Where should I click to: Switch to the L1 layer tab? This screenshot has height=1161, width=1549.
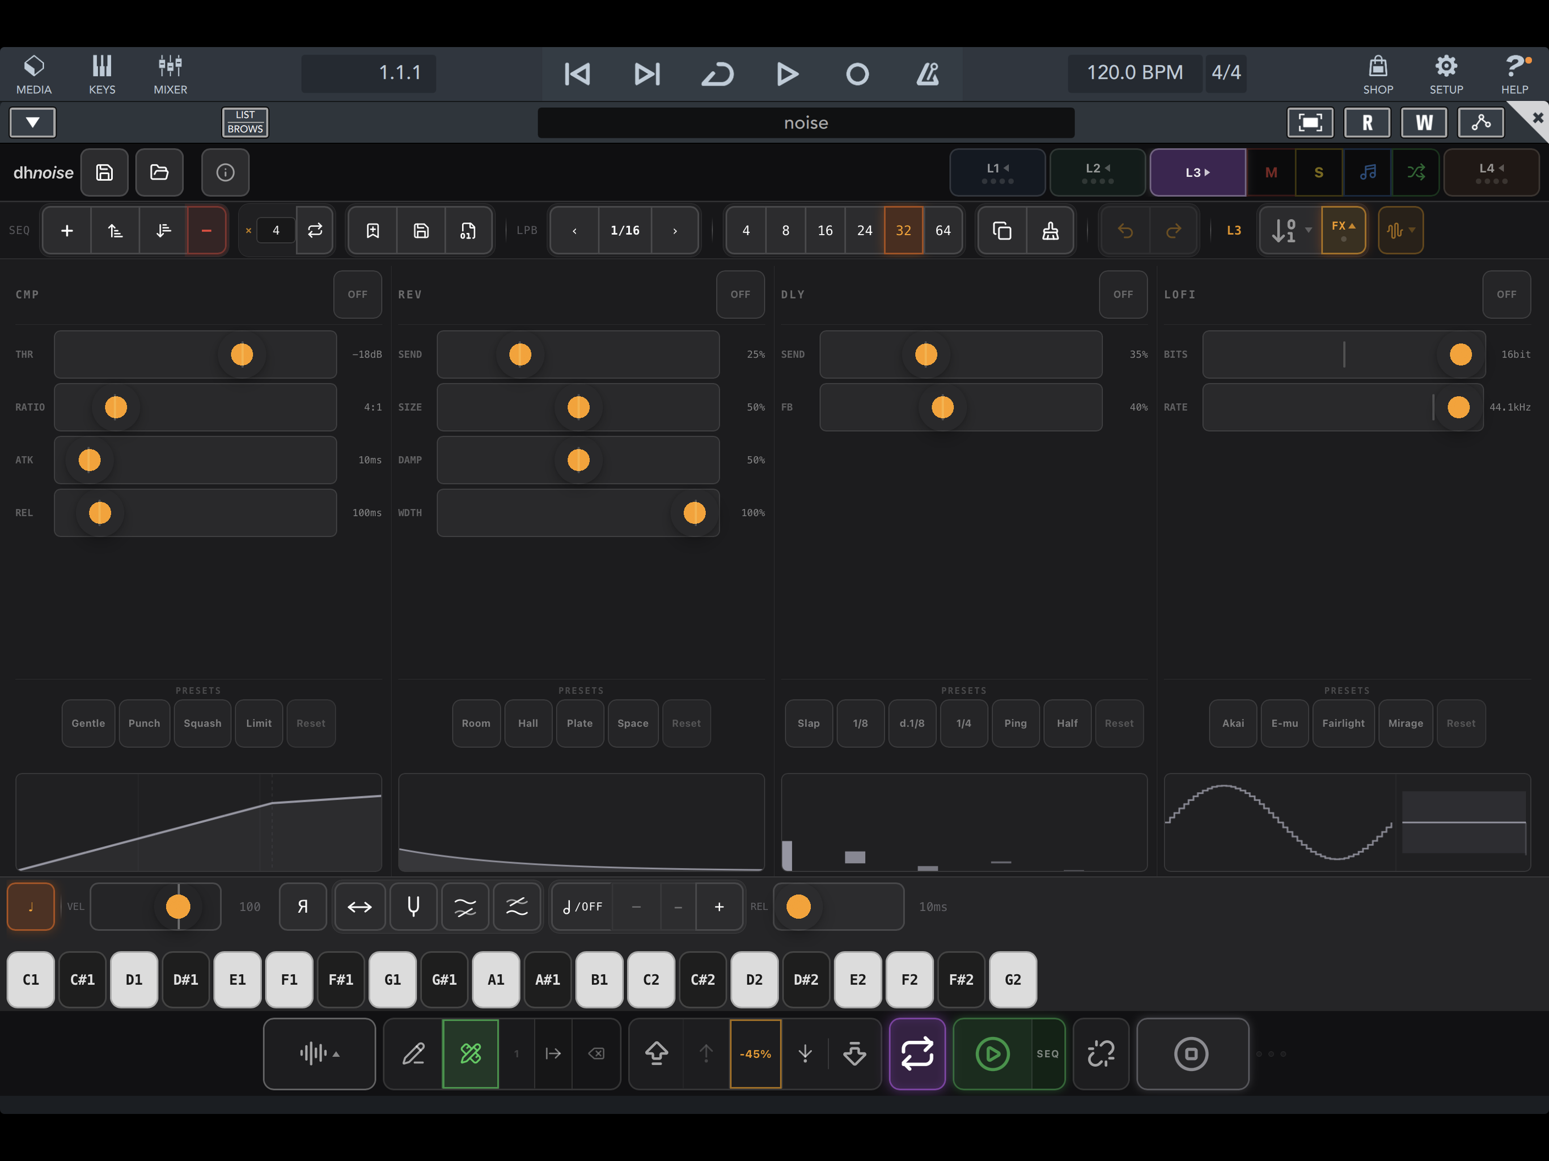(x=997, y=172)
